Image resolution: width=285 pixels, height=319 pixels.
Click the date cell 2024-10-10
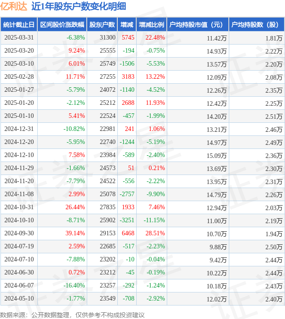point(19,220)
